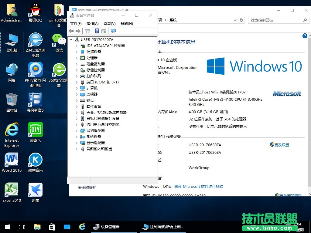
Task: Open the Store icon on the taskbar
Action: coord(52,227)
